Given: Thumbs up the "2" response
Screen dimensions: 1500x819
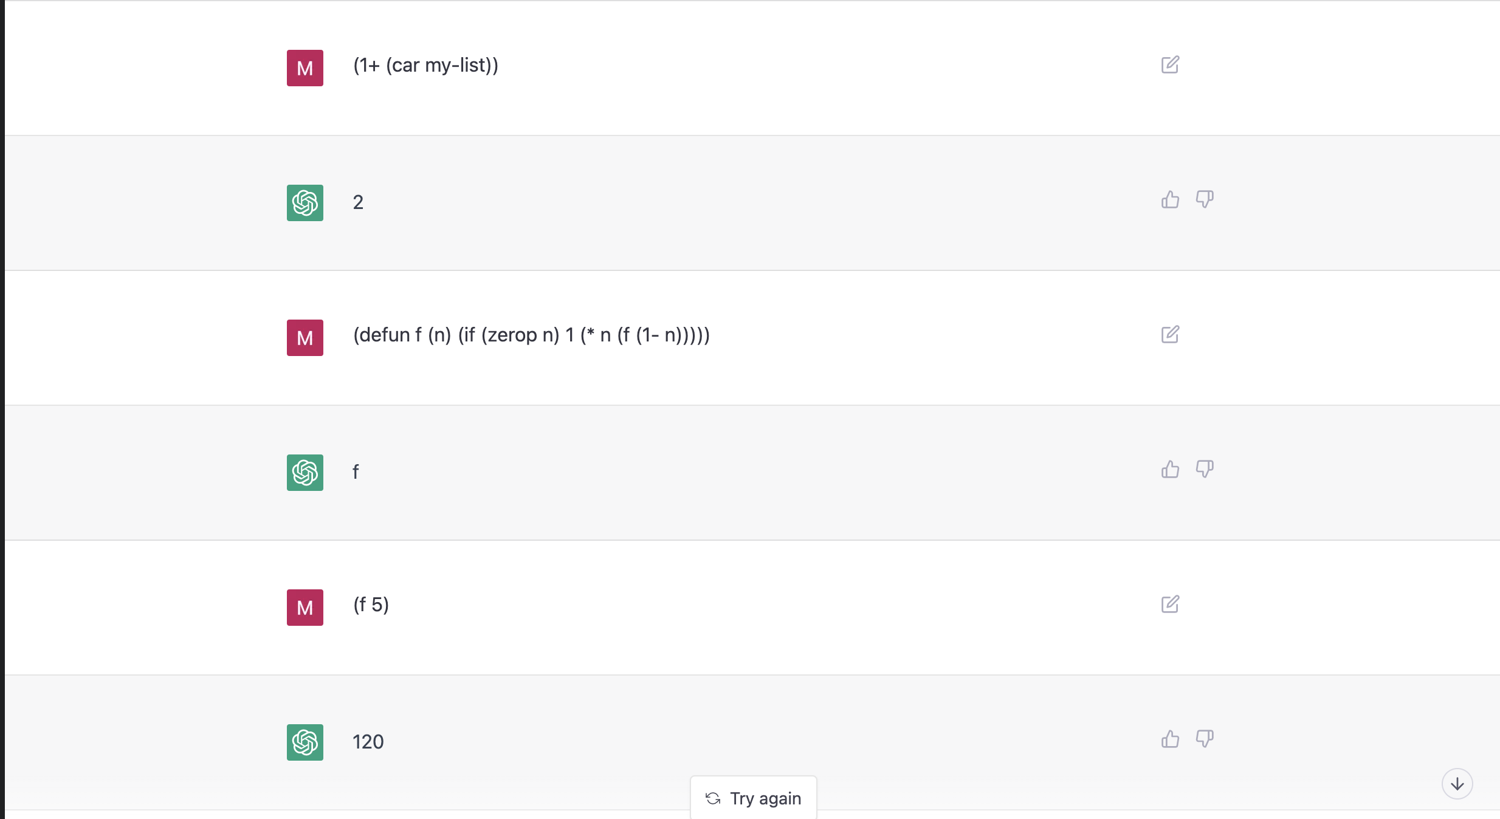Looking at the screenshot, I should (x=1170, y=199).
